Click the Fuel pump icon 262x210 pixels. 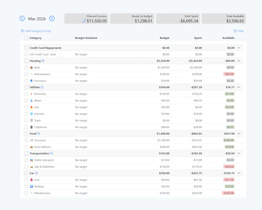31,180
